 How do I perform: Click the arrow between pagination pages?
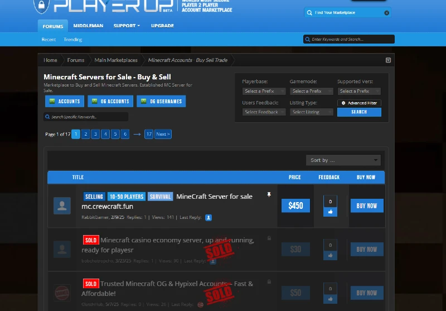[x=137, y=134]
